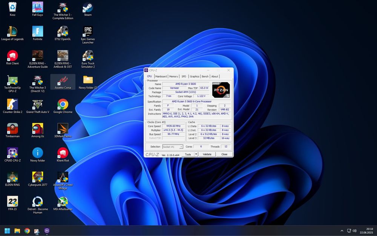Click the Socket AM4 (1331) package value
The width and height of the screenshot is (377, 236).
pos(185,92)
